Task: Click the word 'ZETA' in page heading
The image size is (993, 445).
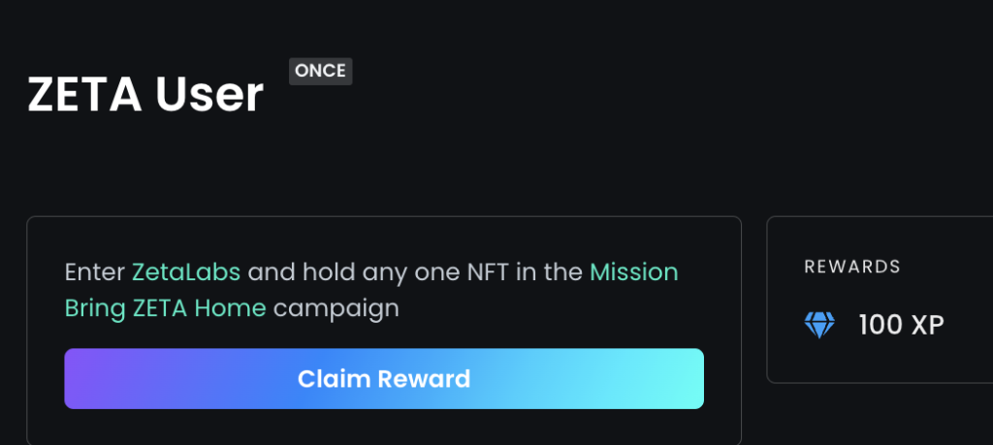Action: pos(84,96)
